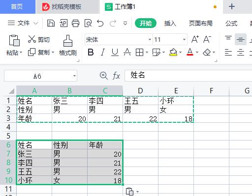Toggle Italic formatting
This screenshot has width=252, height=196.
coord(103,53)
